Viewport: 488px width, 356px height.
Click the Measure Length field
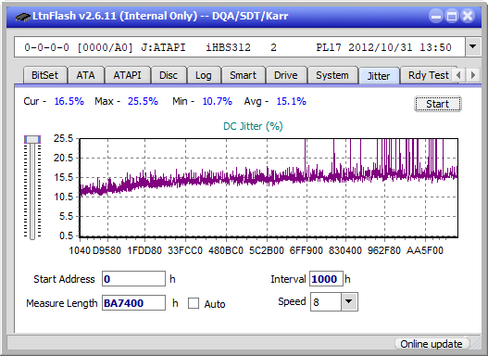(134, 303)
